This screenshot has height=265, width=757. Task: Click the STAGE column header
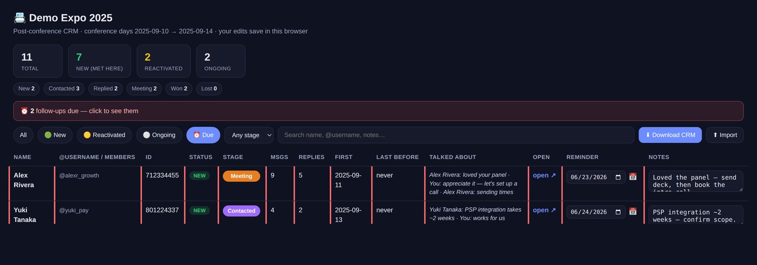point(233,157)
